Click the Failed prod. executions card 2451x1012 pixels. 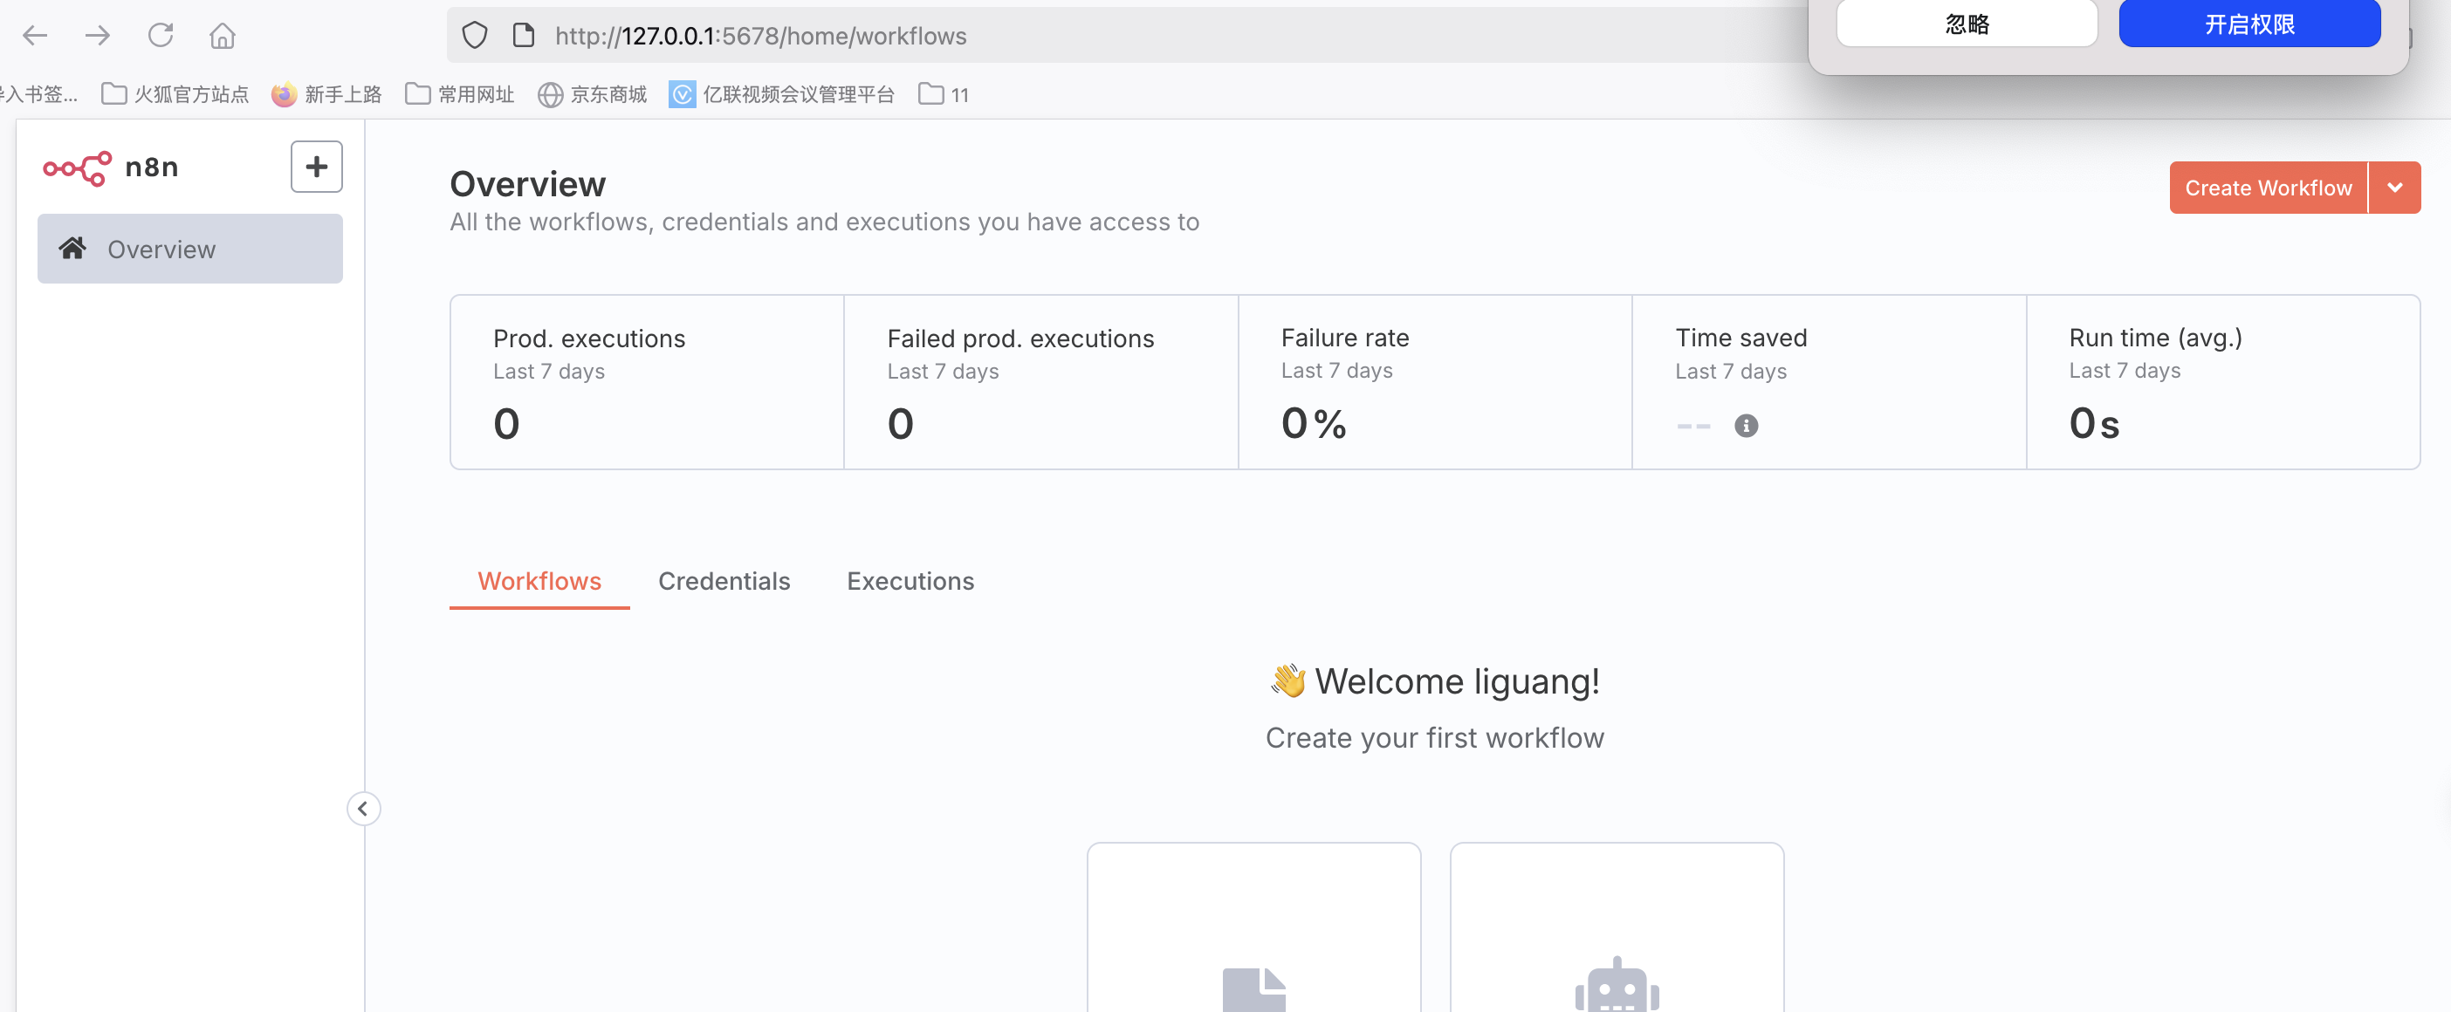point(1041,381)
